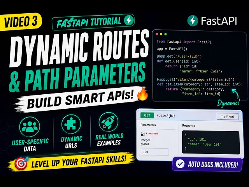Screen dimensions: 249x187
Task: Click the & Path Parameters green headline
Action: [77, 77]
